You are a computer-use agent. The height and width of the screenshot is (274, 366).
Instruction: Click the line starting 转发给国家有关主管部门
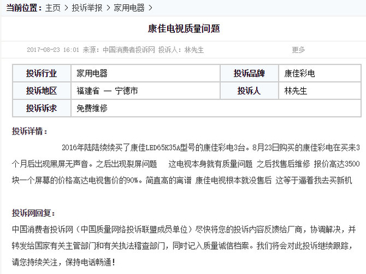coord(182,246)
